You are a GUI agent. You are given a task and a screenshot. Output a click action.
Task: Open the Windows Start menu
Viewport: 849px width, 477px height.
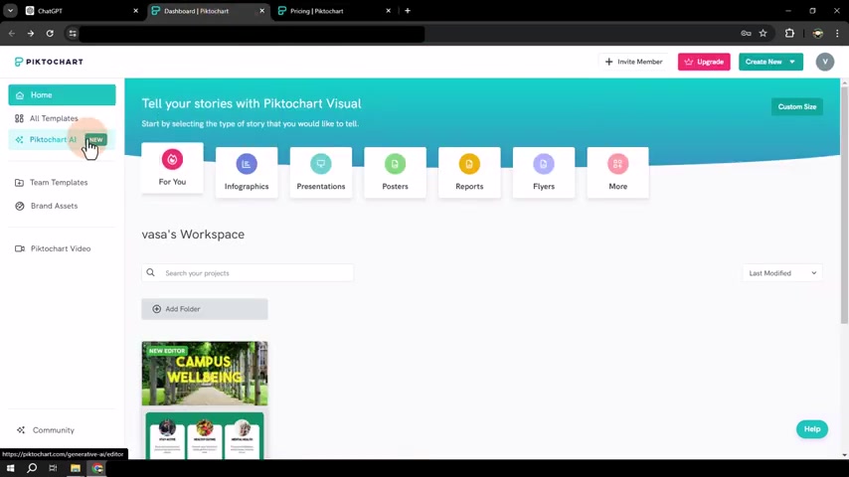[x=10, y=468]
